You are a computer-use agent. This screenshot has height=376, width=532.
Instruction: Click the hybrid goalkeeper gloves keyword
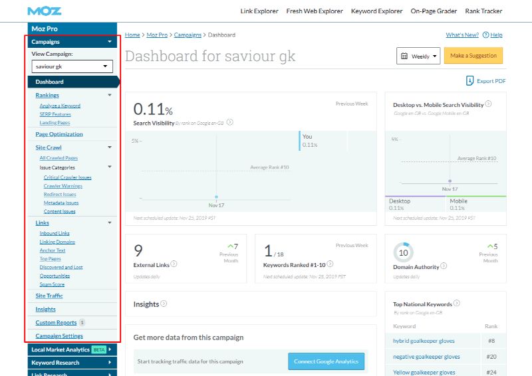click(424, 341)
